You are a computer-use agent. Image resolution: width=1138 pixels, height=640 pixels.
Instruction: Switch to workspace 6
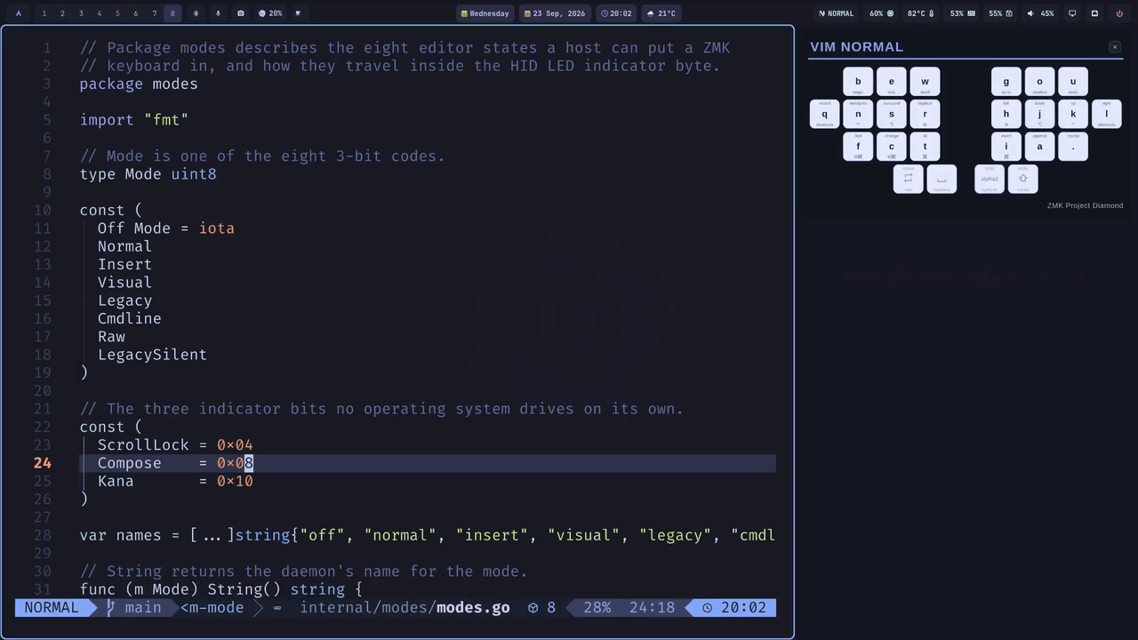pos(136,13)
